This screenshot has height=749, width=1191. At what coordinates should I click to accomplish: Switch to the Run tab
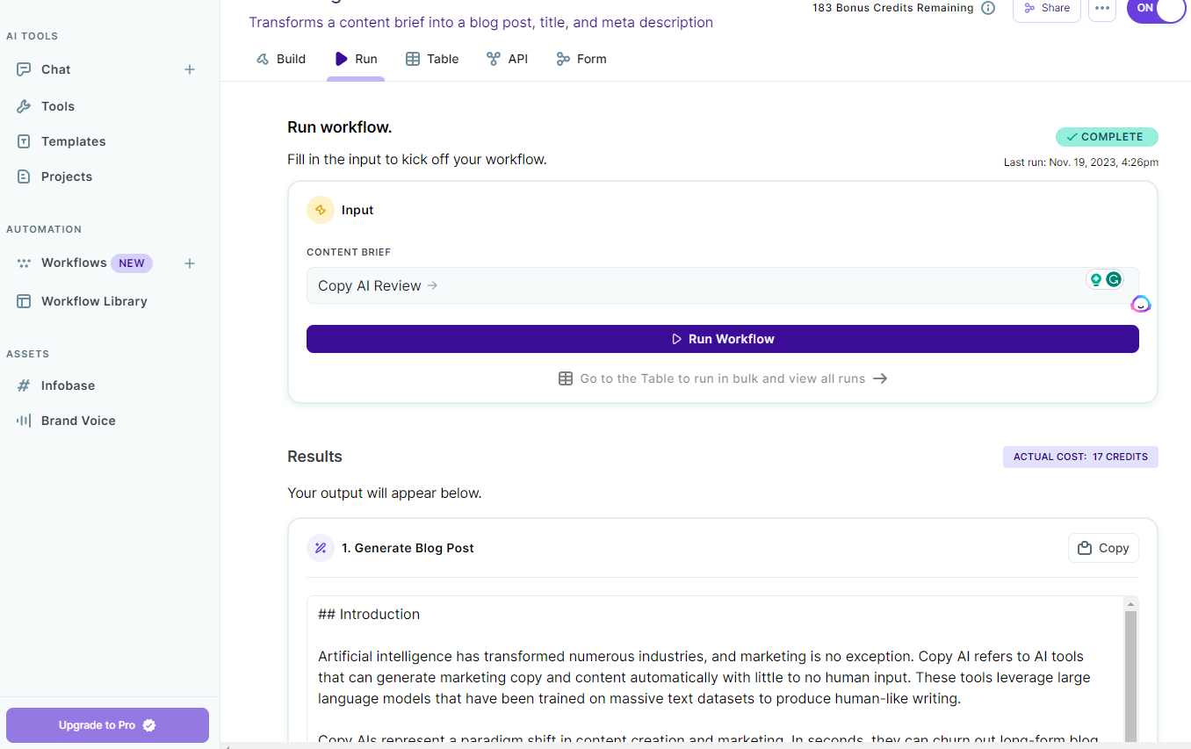pyautogui.click(x=356, y=59)
